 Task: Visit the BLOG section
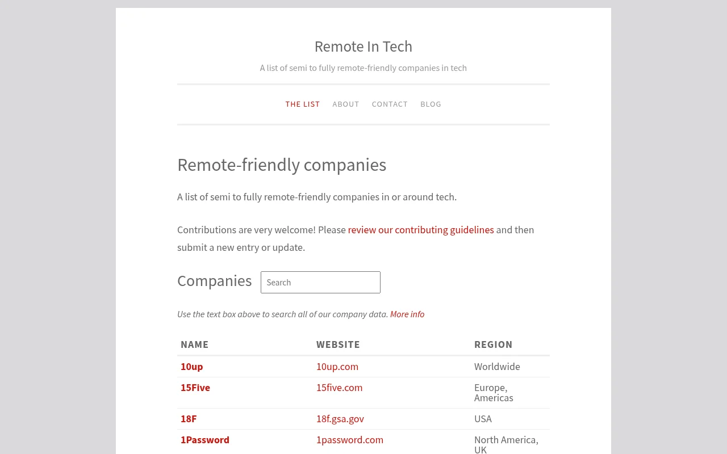(x=431, y=104)
